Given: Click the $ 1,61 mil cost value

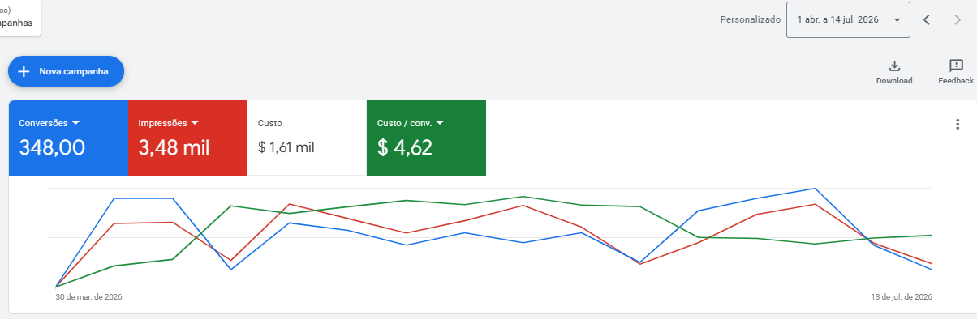Looking at the screenshot, I should tap(286, 147).
